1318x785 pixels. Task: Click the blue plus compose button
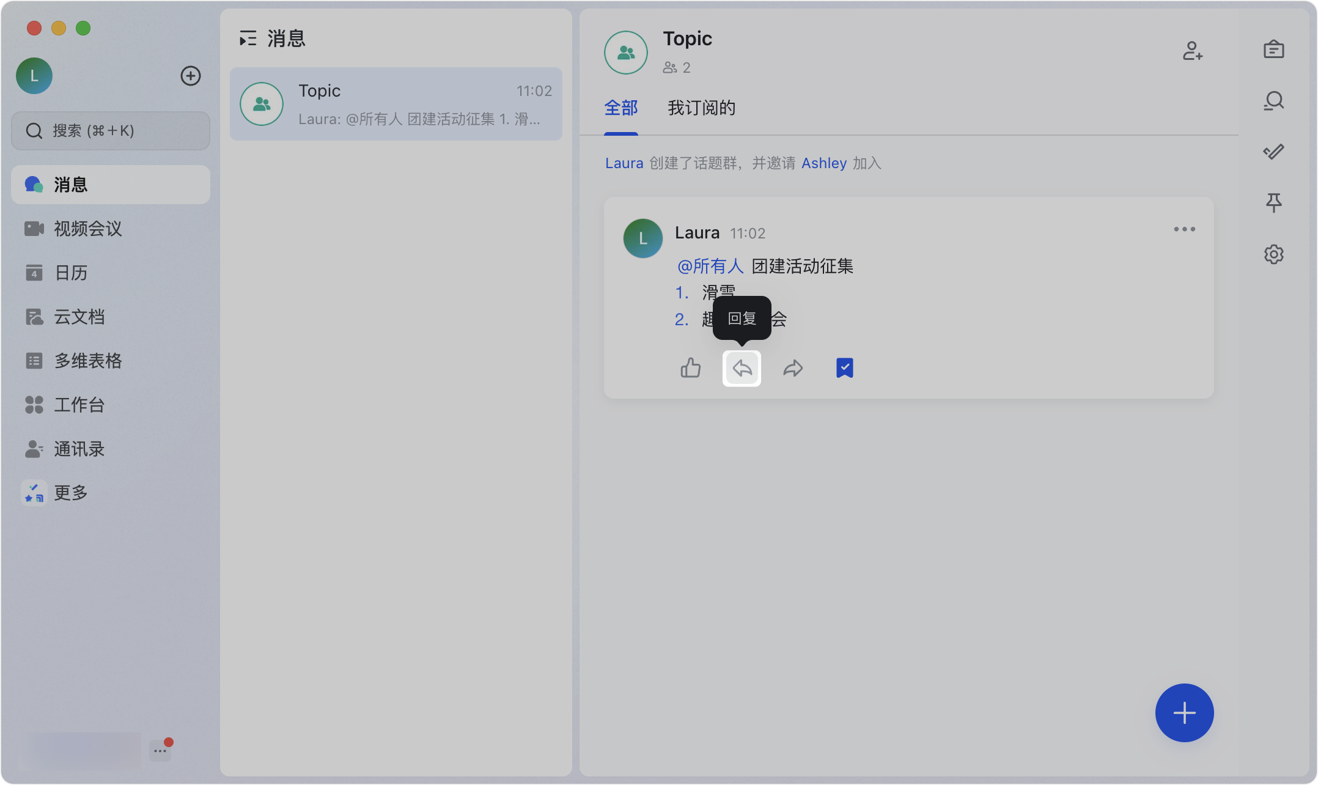[1184, 713]
